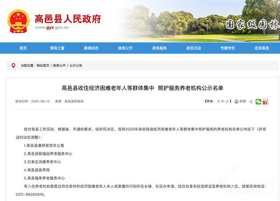Set font size to 大
Viewport: 280px width, 201px height.
[x=218, y=101]
